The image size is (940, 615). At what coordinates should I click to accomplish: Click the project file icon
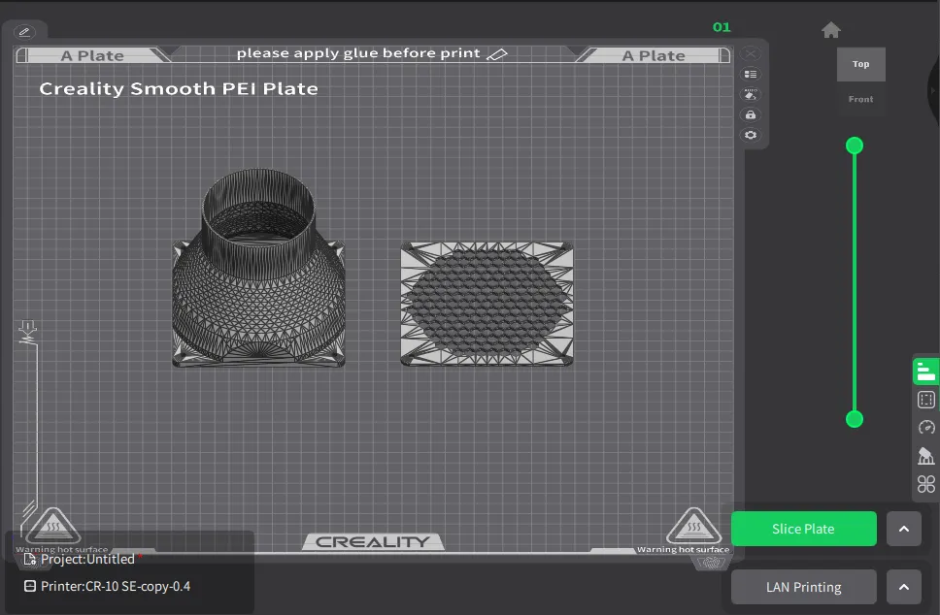[29, 560]
